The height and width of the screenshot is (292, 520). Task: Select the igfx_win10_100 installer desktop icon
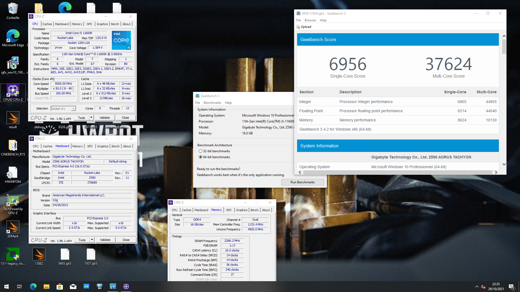13,65
